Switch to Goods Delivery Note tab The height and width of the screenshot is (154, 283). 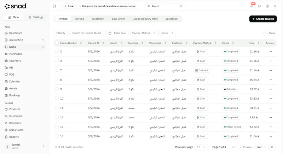pyautogui.click(x=145, y=19)
